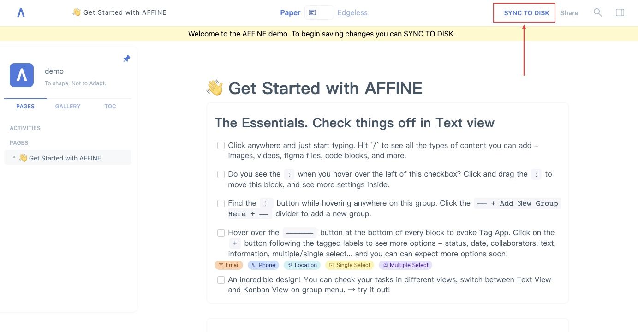
Task: Click the Single Select tag
Action: [350, 265]
